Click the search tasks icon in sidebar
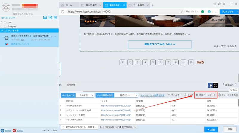 (x=56, y=18)
